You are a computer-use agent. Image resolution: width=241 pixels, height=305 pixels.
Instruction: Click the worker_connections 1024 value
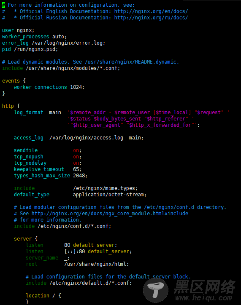click(x=76, y=87)
